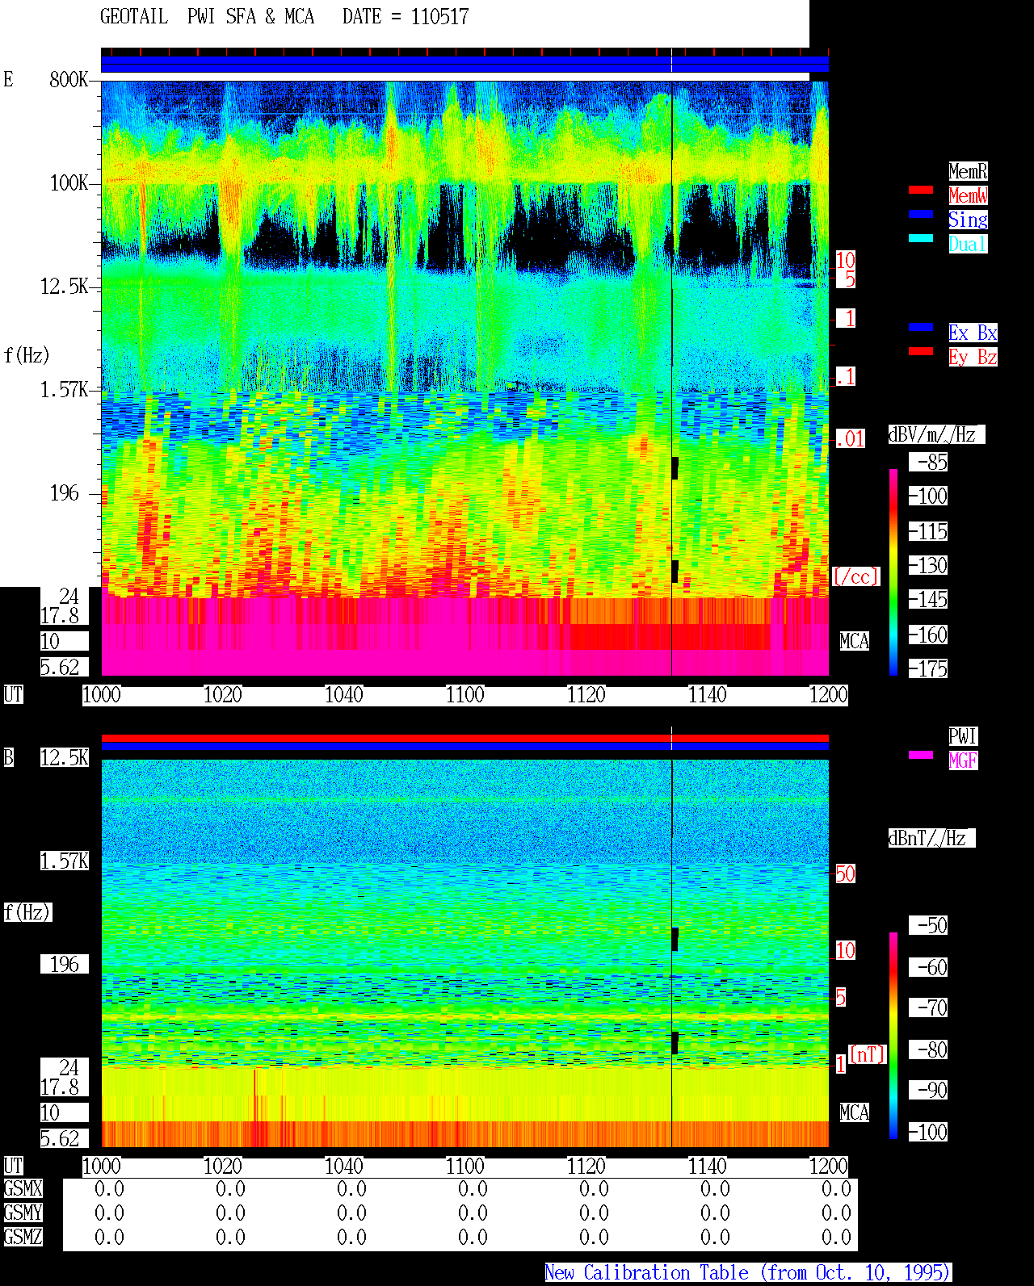
Task: Click the blue Ex Bx legend swatch
Action: 921,327
